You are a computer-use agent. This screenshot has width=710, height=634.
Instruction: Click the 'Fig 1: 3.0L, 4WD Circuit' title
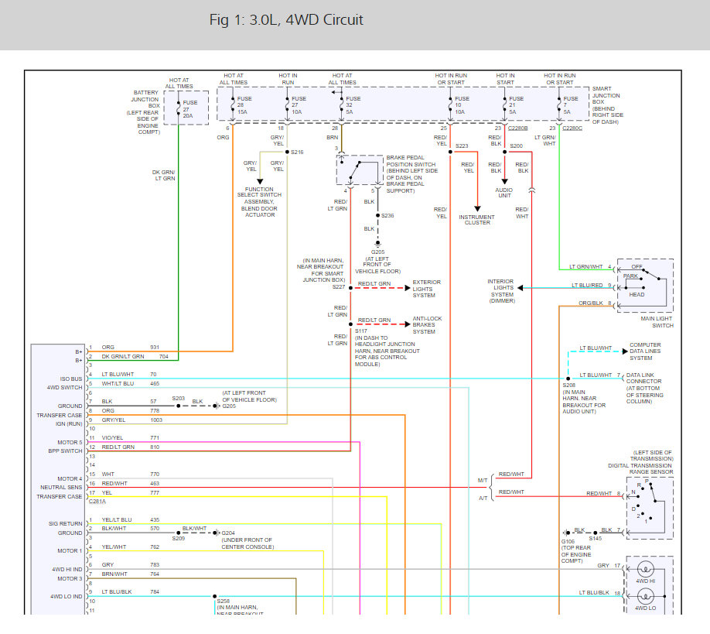286,20
